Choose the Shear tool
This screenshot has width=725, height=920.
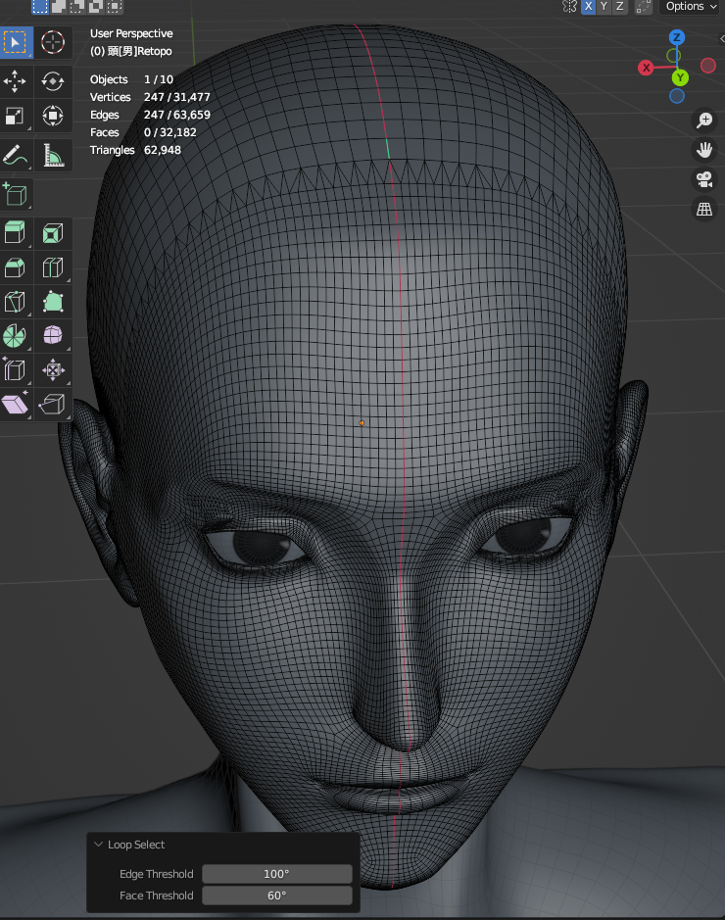coord(16,405)
